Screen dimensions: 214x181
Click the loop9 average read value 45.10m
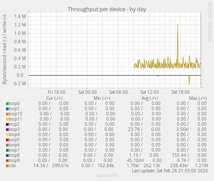tap(135, 160)
